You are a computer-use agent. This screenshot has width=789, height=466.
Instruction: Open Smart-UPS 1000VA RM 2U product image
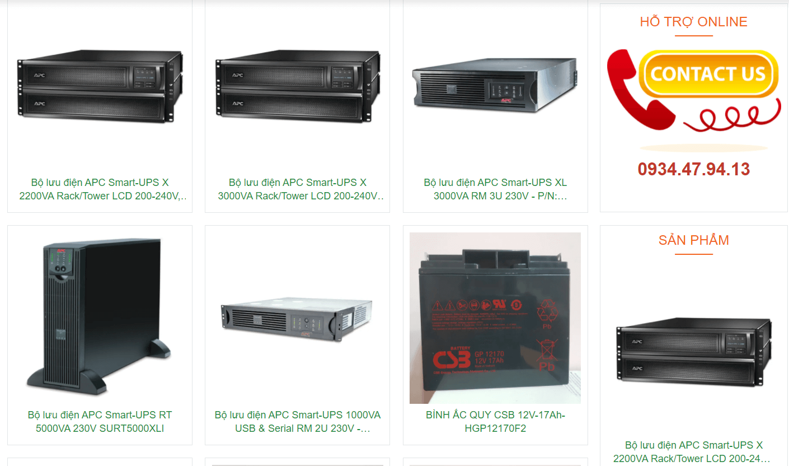coord(297,321)
